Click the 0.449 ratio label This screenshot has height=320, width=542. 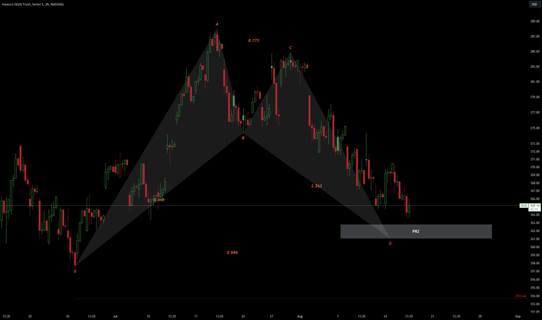(x=159, y=200)
